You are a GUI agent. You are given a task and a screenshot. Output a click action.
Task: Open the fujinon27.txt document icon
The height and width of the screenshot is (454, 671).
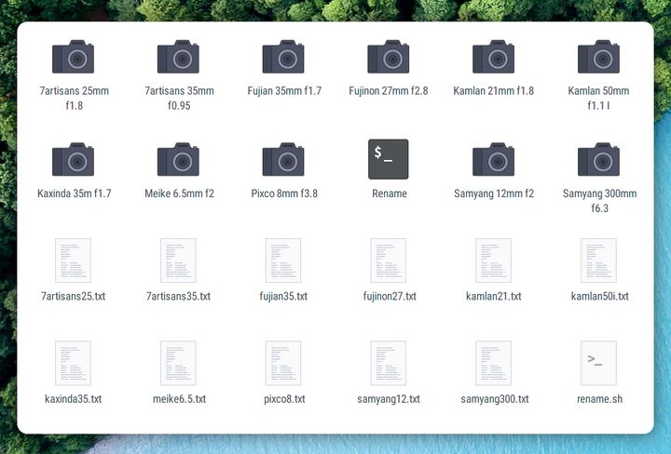388,260
